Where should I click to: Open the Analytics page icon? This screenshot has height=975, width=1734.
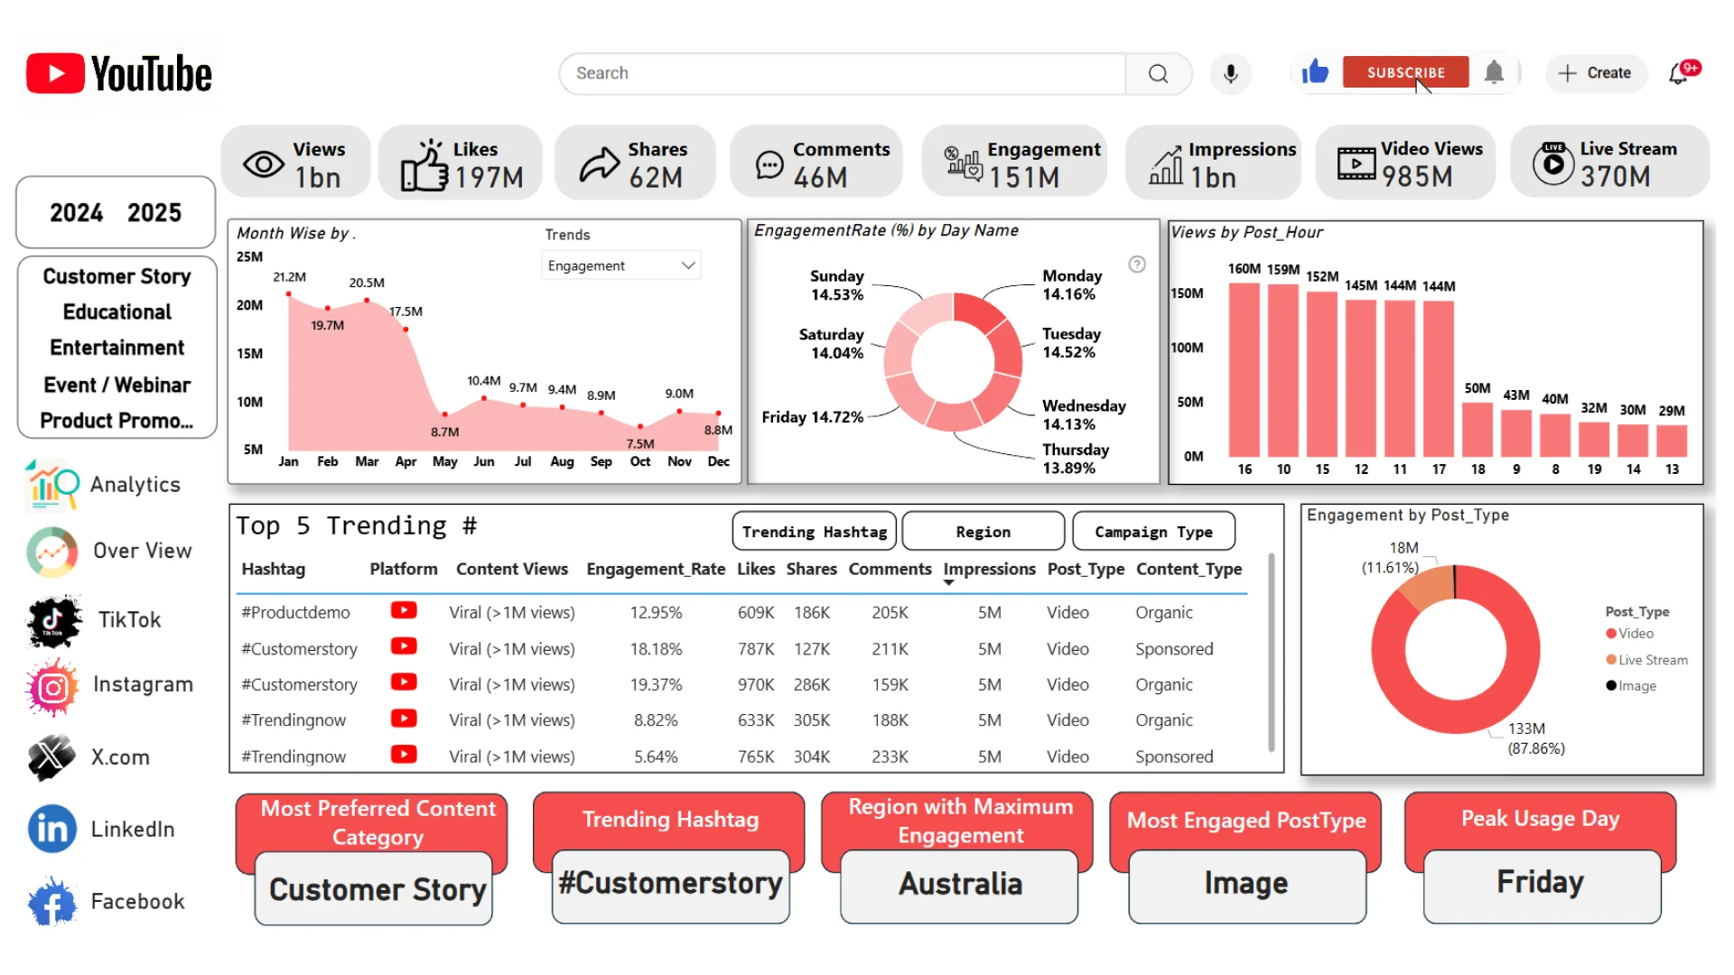pyautogui.click(x=52, y=485)
